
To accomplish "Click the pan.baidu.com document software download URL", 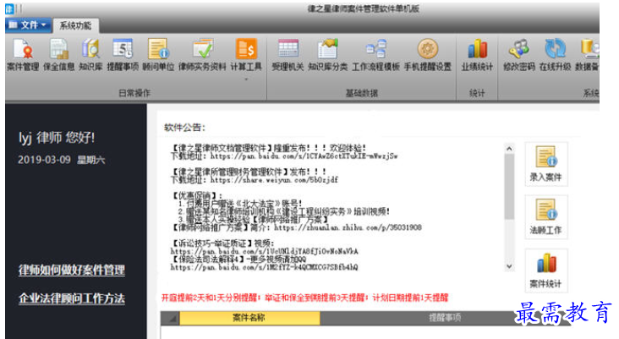I will [x=304, y=156].
